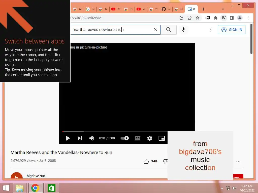Search with your voice microphone icon
Viewport: 258px width, 193px height.
(x=184, y=30)
